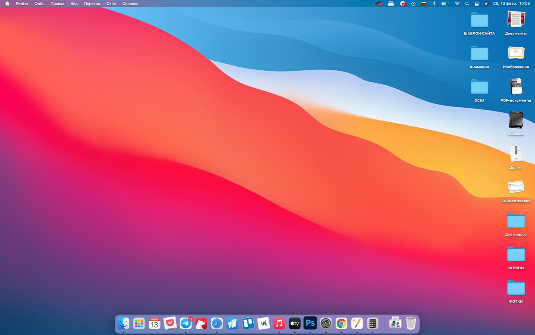Screen dimensions: 535x335
Task: Launch the Bear notes app from Dock
Action: click(201, 323)
